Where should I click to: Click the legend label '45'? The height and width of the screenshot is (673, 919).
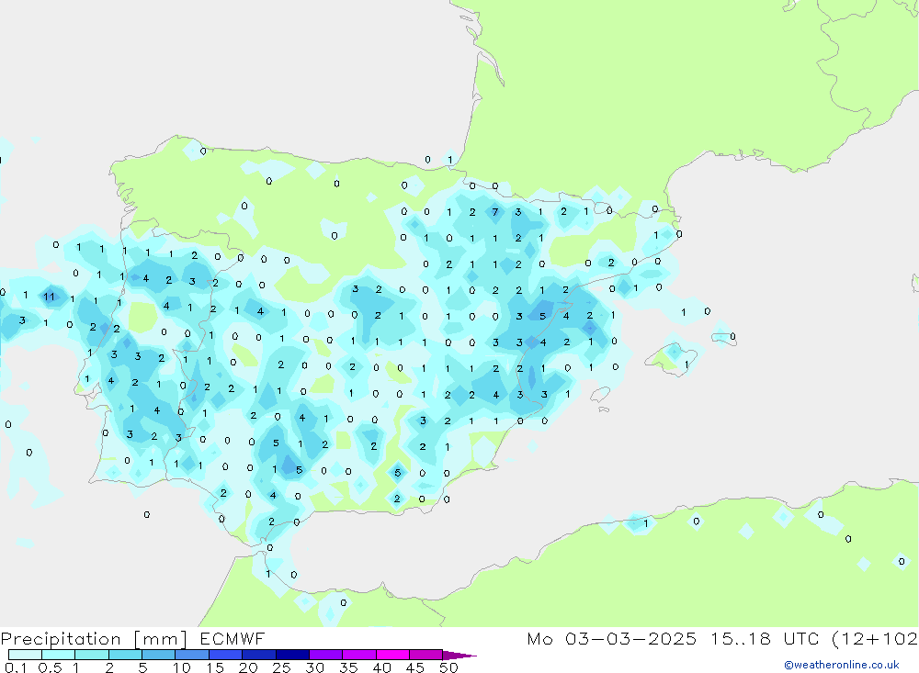(x=415, y=667)
